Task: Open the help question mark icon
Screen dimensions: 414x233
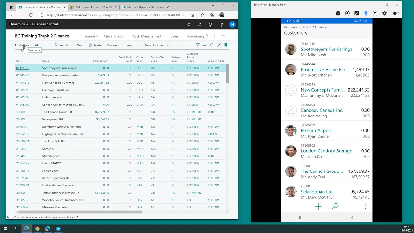Action: pos(222,25)
